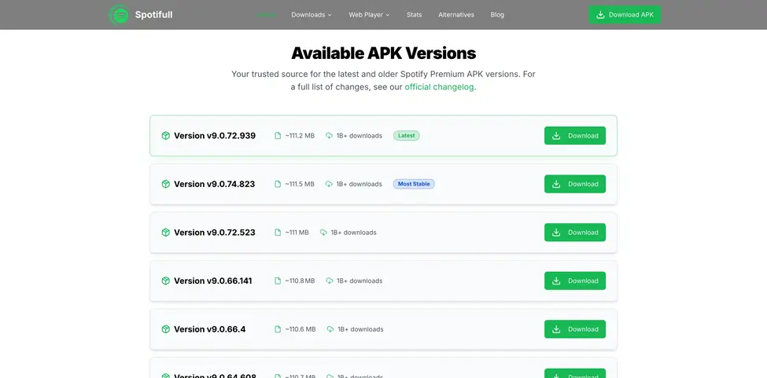
Task: Click file icon next to ~111.5 MB
Action: [278, 184]
